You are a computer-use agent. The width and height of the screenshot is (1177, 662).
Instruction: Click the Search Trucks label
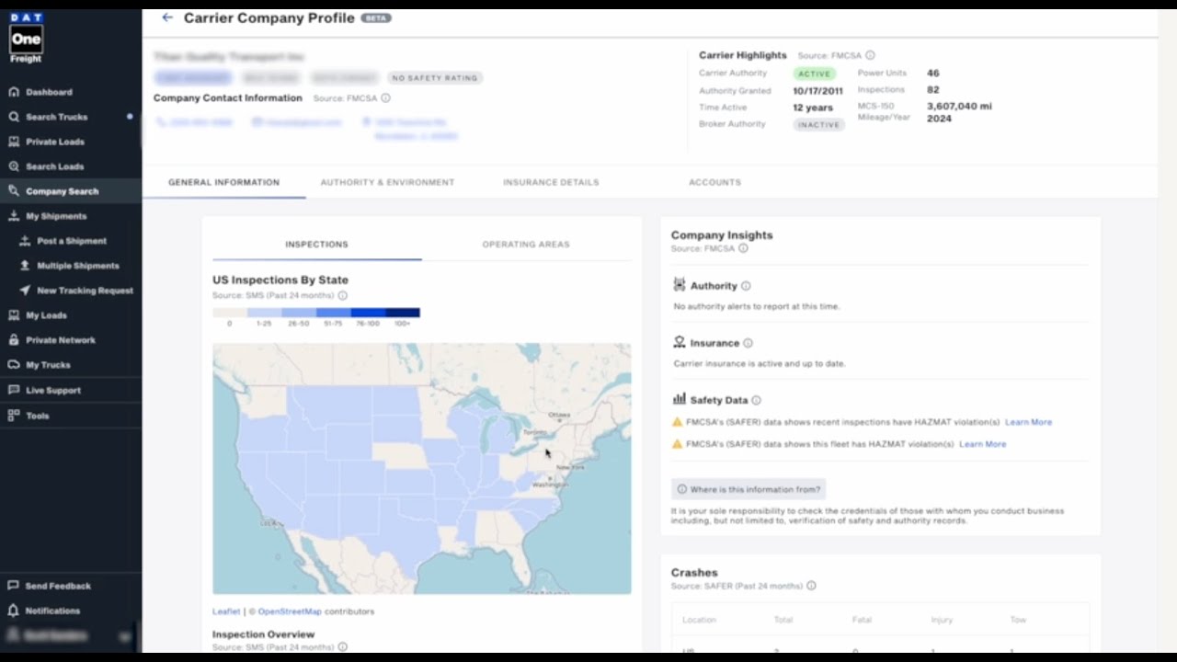click(x=57, y=117)
